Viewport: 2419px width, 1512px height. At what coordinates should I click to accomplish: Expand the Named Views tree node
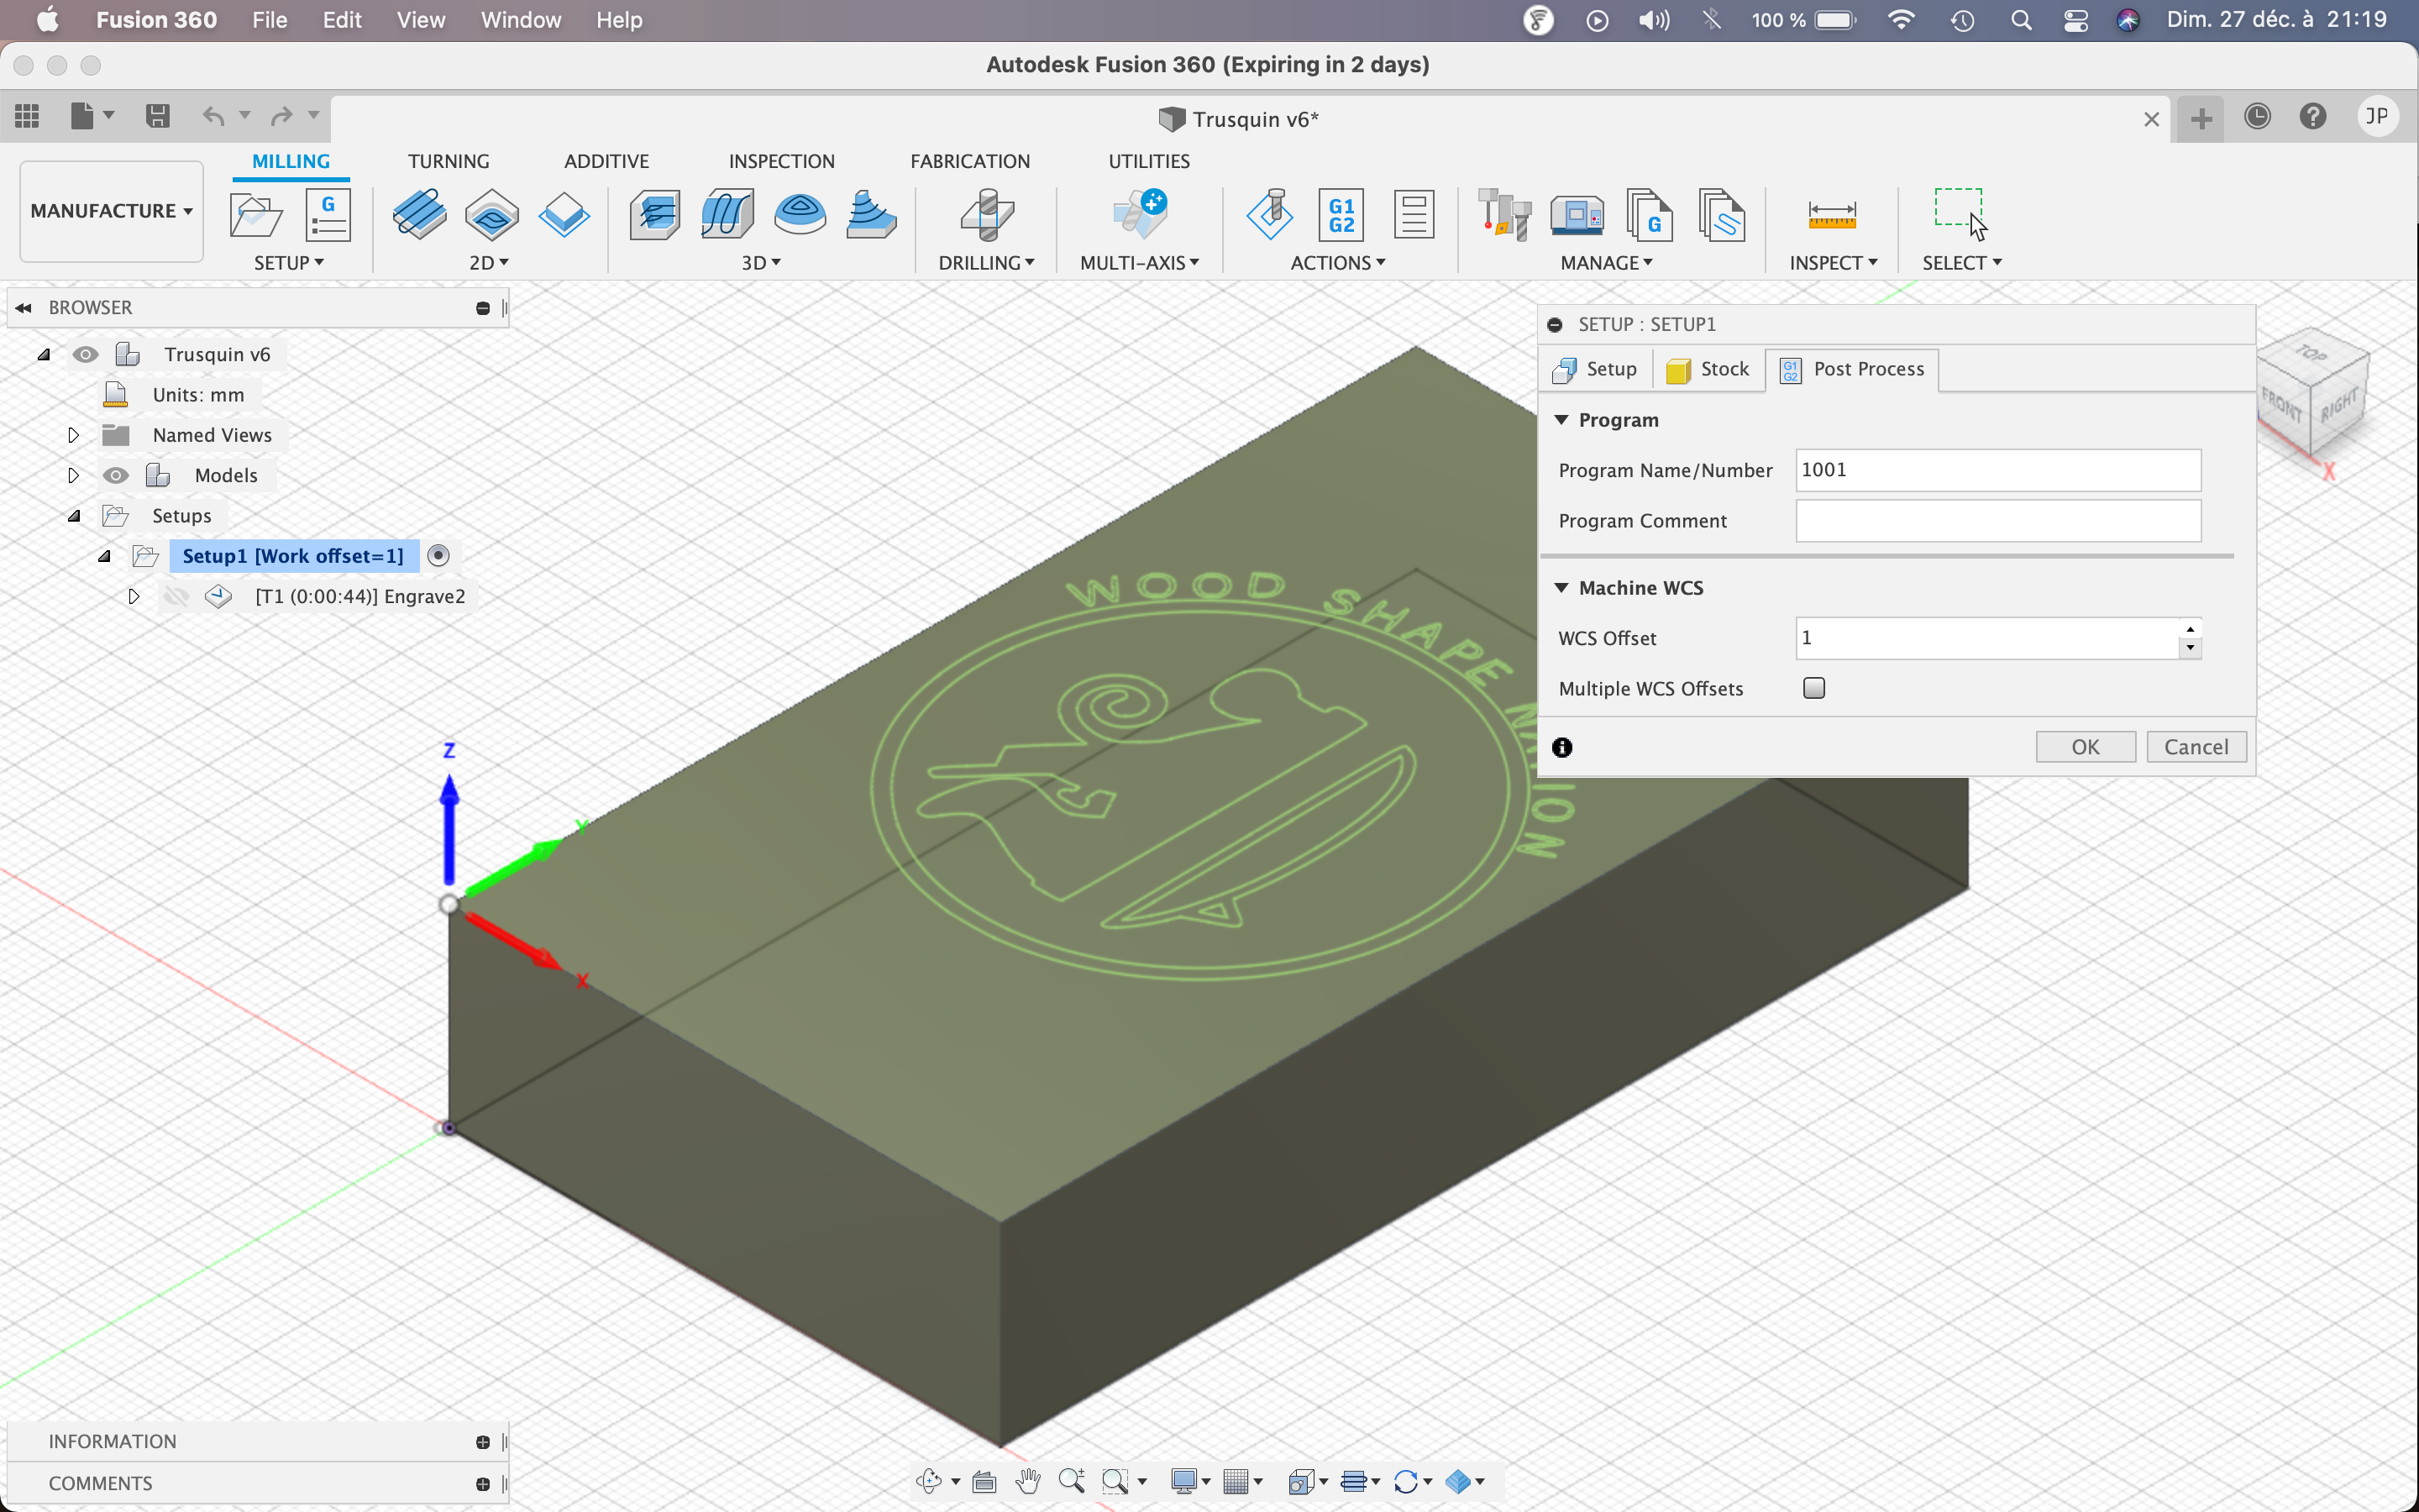[x=73, y=435]
